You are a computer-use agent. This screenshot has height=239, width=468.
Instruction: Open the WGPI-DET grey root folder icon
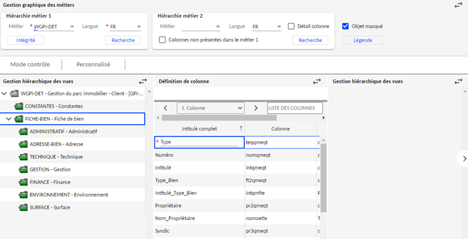(14, 93)
